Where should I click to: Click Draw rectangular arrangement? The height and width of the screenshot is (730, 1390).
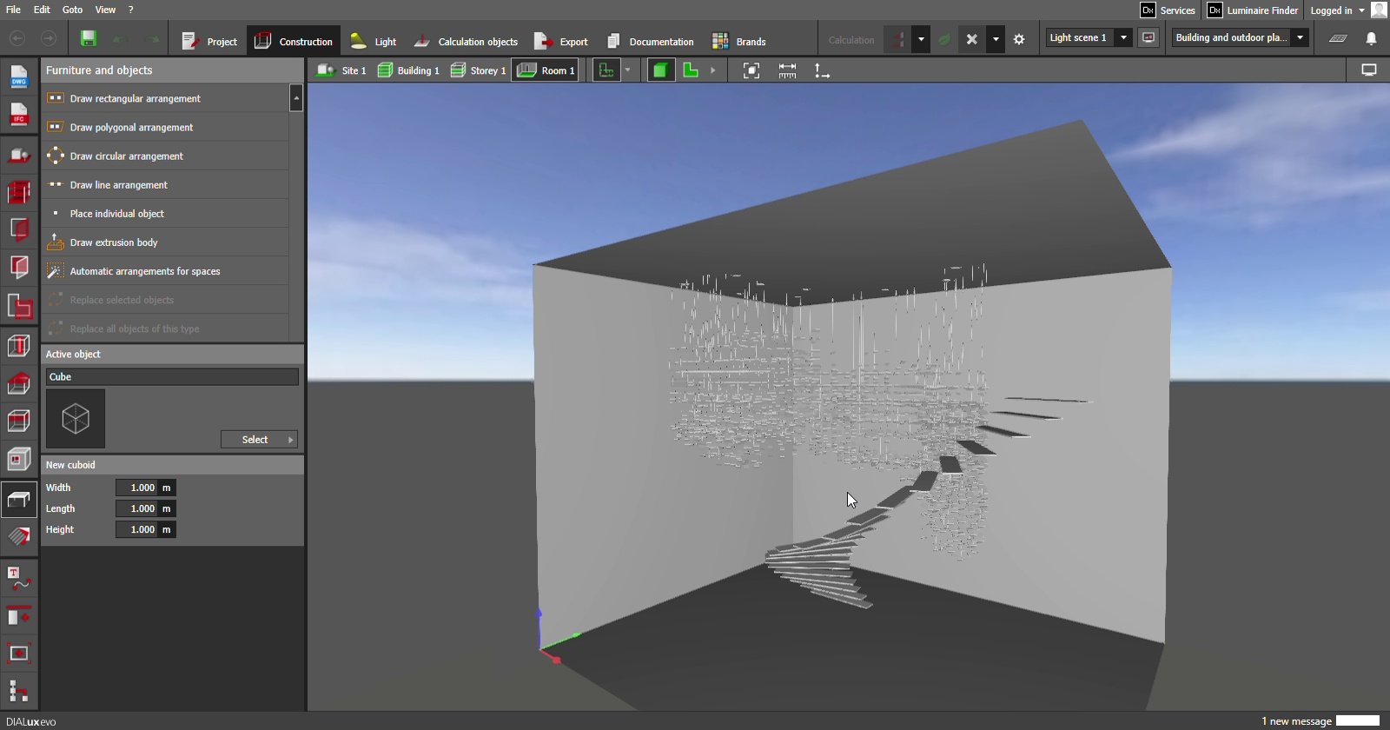click(165, 98)
